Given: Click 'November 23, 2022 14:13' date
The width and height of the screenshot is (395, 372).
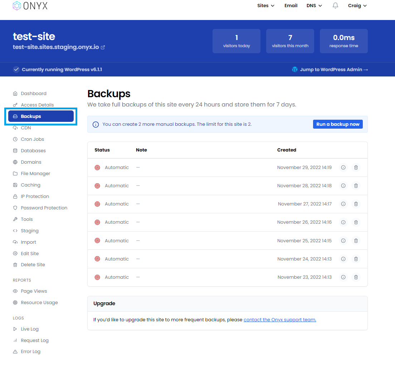Looking at the screenshot, I should 304,277.
